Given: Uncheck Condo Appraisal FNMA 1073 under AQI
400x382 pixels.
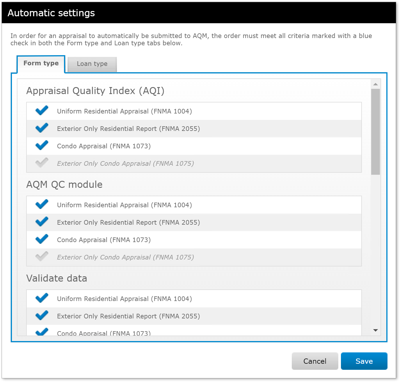Looking at the screenshot, I should [42, 145].
